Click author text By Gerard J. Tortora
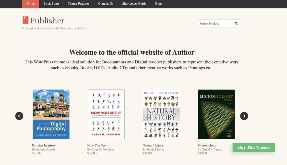Viewport: 287px width, 165px height. (210, 149)
